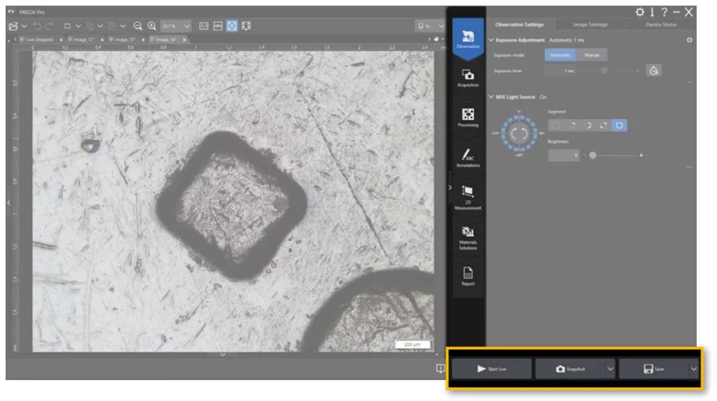Viewport: 717px width, 401px height.
Task: Open the Materials Solutions step
Action: (x=468, y=238)
